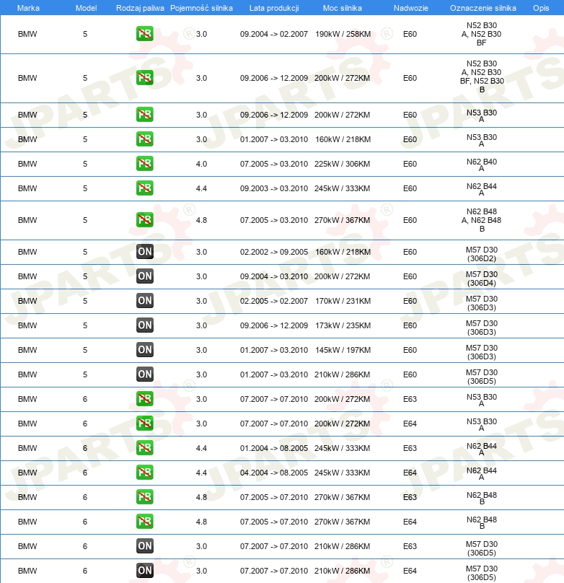Click the 145kW / 197KM power cell

point(343,350)
